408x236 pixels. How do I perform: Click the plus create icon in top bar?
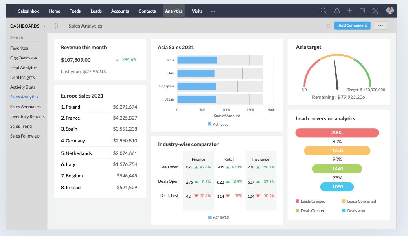click(349, 11)
